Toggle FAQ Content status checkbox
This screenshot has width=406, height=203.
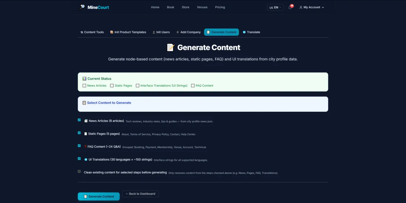point(193,86)
